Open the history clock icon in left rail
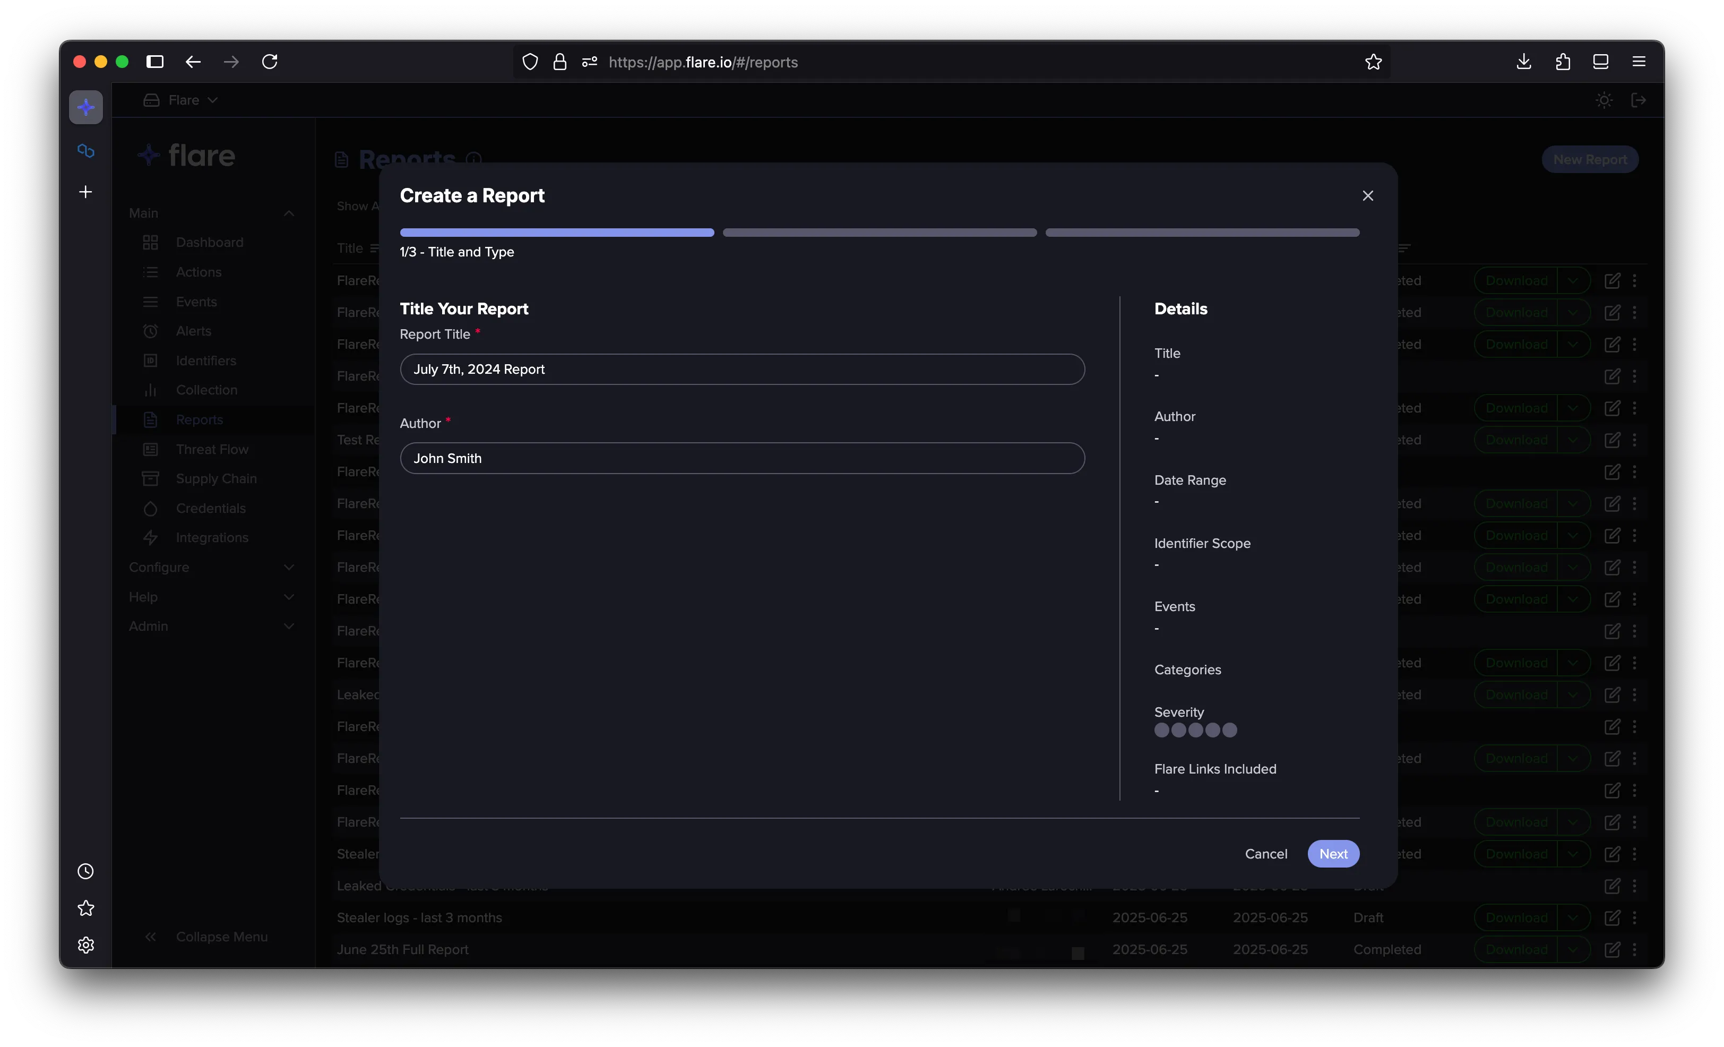 85,871
